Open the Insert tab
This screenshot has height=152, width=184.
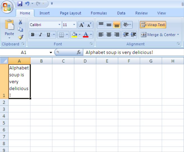[45, 13]
